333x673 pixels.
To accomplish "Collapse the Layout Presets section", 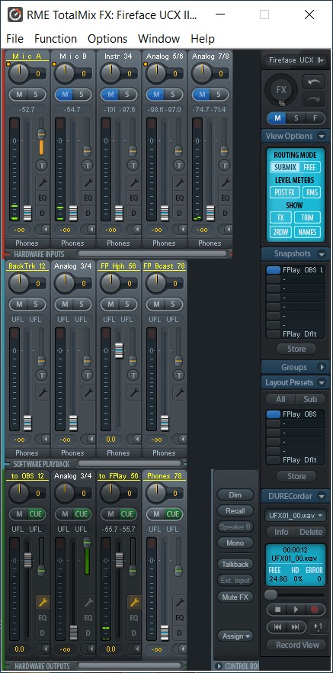I will [x=322, y=382].
